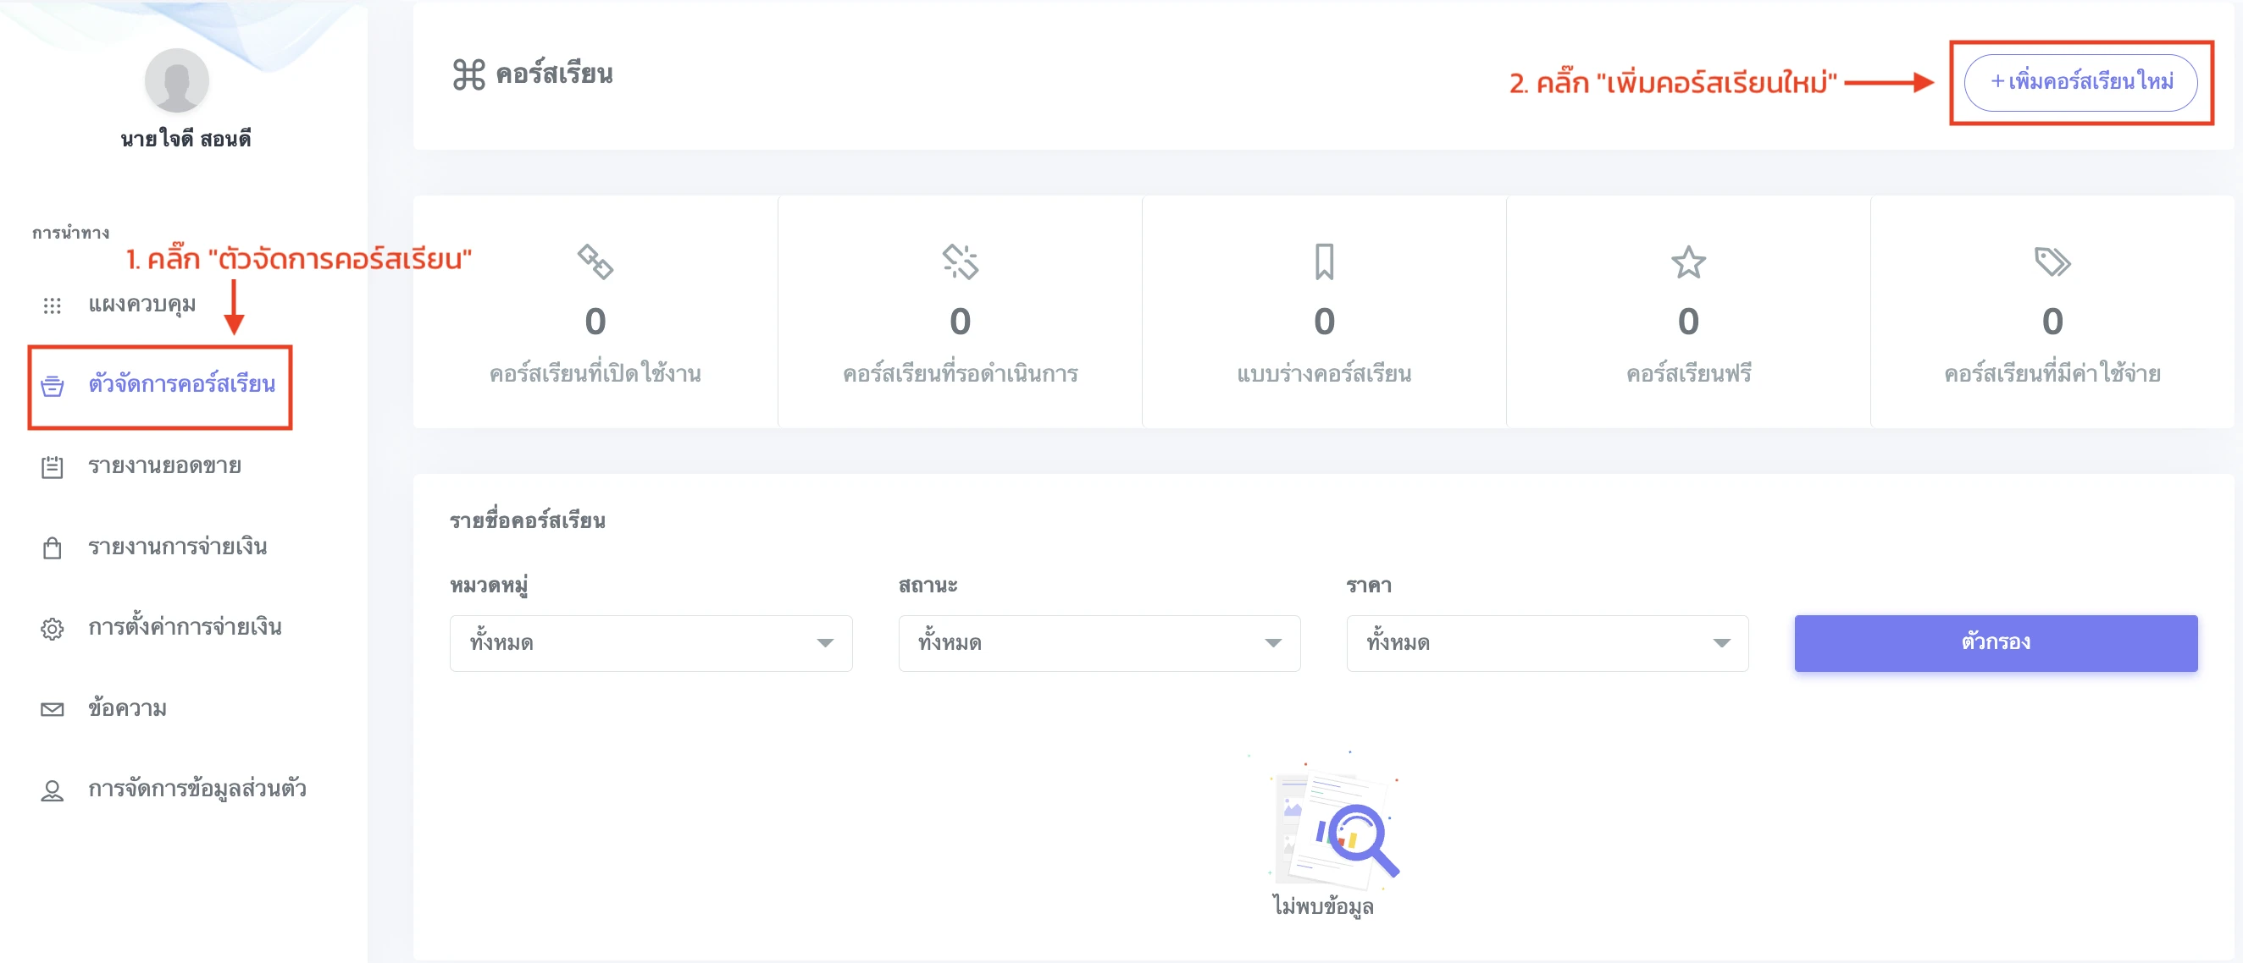Screen dimensions: 2243x963
Task: Click the รายชื่อคอร์สเรียน heading
Action: coord(527,520)
